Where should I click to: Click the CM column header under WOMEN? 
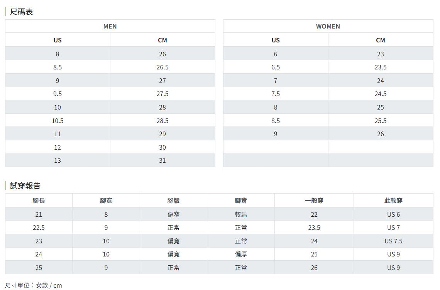click(x=381, y=40)
